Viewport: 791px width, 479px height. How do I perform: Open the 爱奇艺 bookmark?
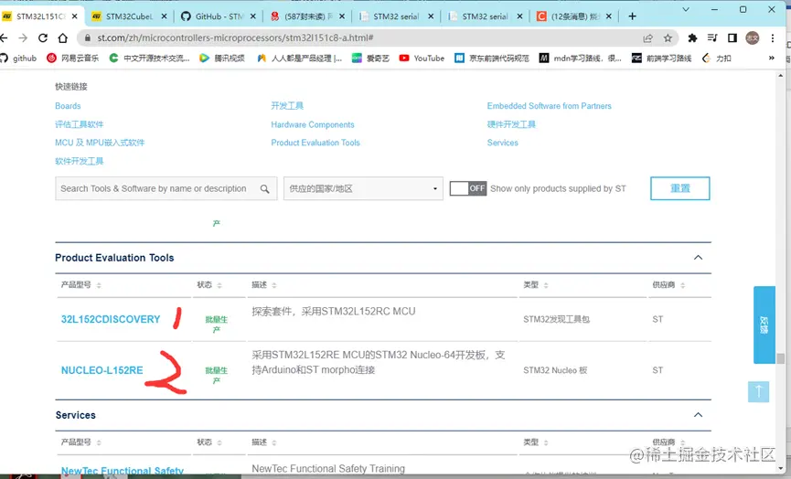click(370, 59)
